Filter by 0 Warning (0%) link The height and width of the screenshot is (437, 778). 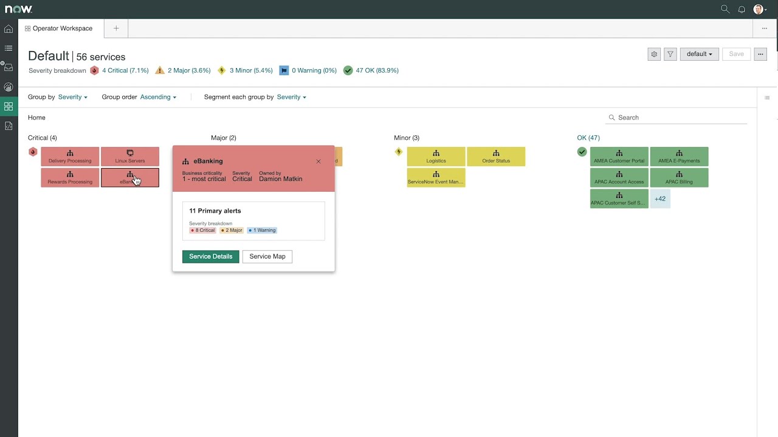tap(314, 70)
